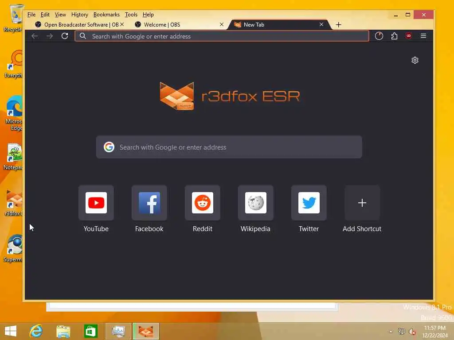Viewport: 454px width, 340px height.
Task: Select the New Tab tab
Action: tap(278, 25)
